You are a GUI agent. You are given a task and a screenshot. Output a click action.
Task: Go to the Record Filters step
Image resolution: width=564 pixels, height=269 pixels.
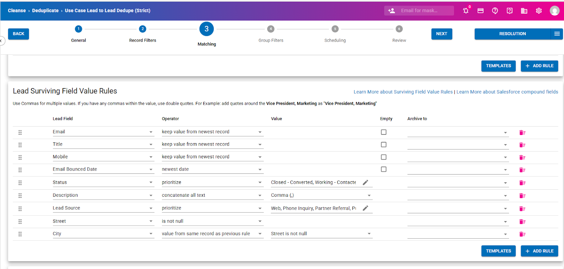(x=142, y=29)
